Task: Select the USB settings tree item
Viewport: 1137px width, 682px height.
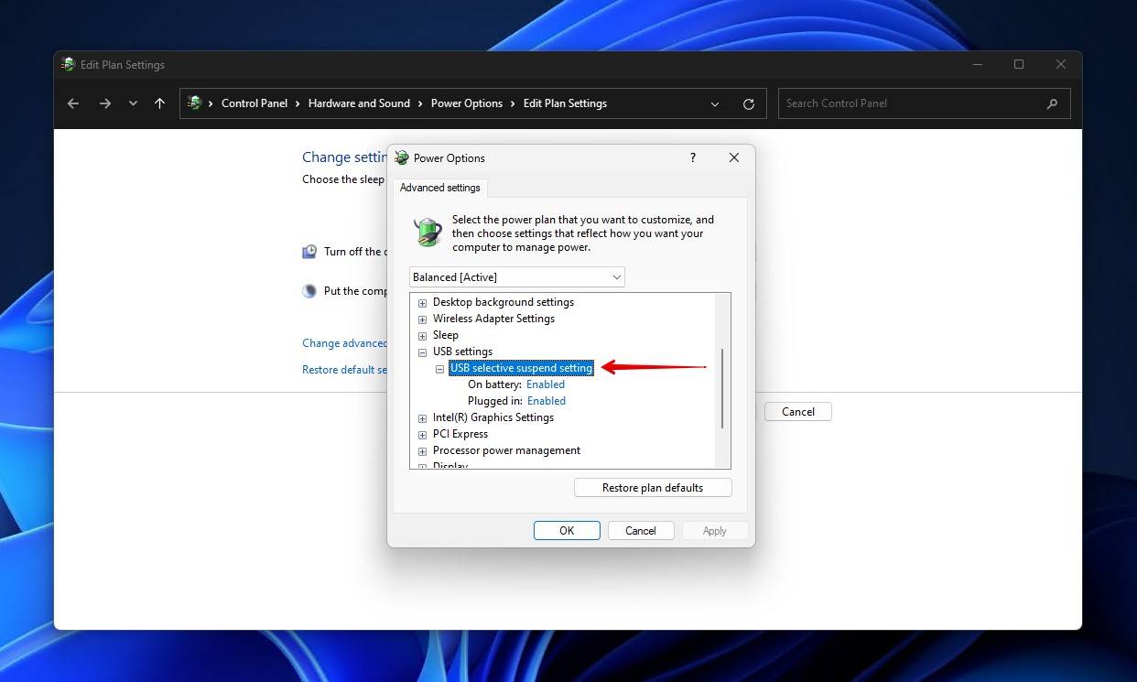Action: tap(462, 352)
